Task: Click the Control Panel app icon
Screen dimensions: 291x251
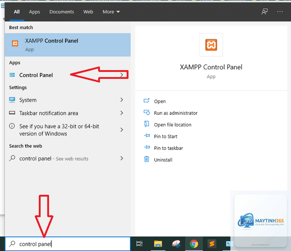Action: tap(12, 75)
